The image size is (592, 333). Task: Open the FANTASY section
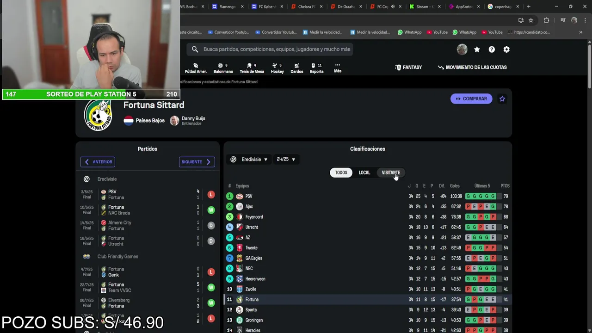(x=408, y=68)
